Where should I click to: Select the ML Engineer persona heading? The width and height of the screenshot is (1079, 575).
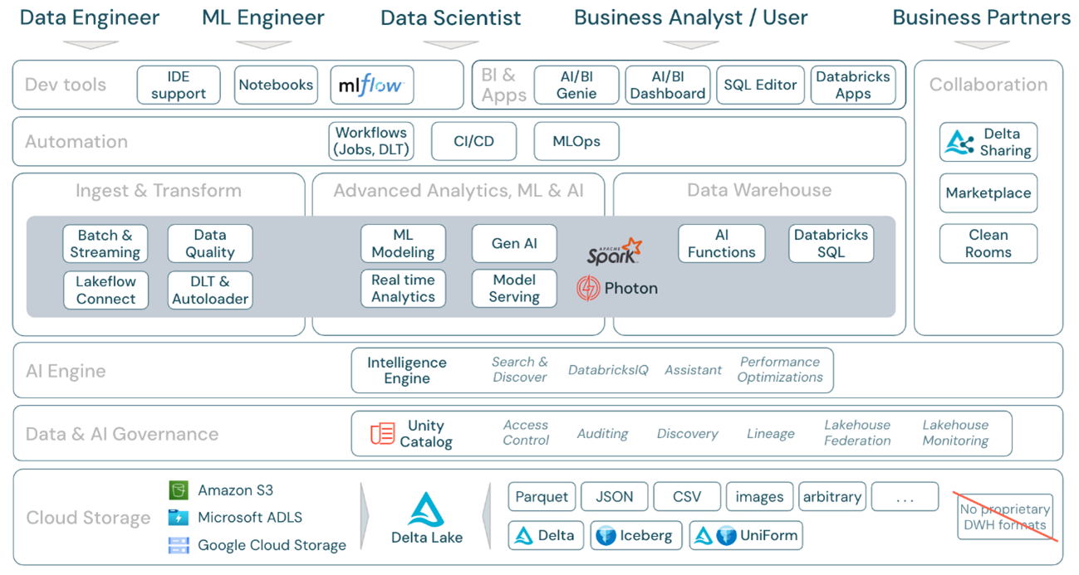pyautogui.click(x=263, y=17)
